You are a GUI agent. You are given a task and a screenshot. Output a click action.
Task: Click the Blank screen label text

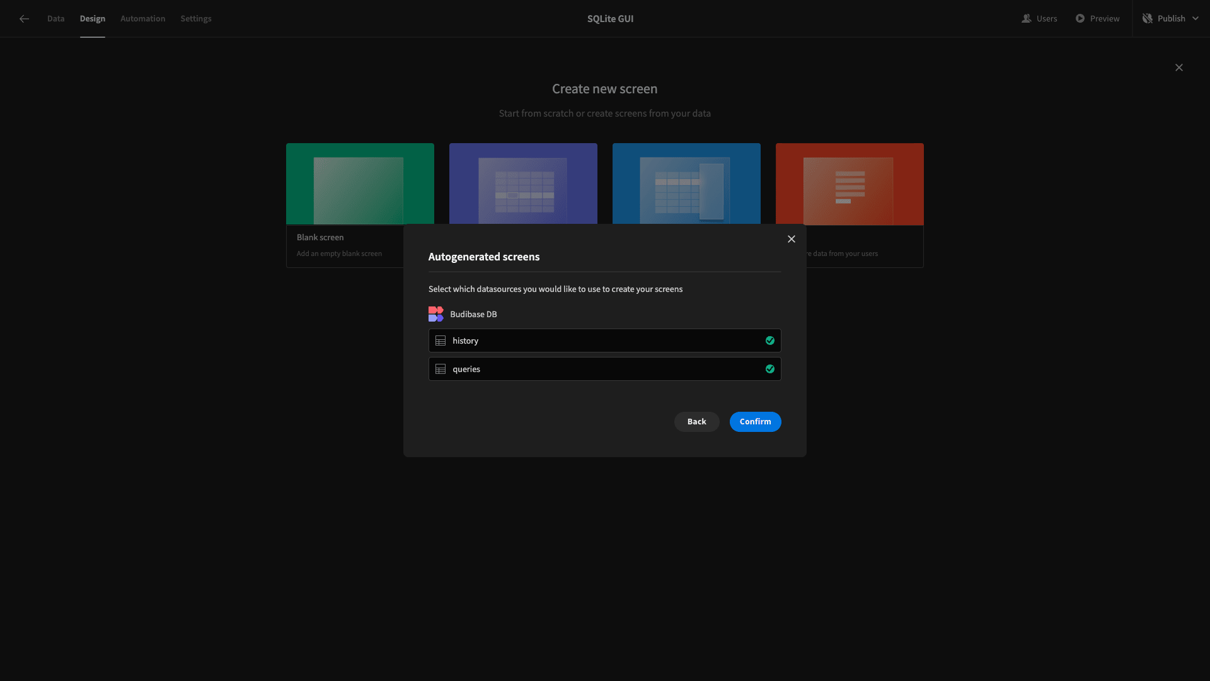pos(320,238)
